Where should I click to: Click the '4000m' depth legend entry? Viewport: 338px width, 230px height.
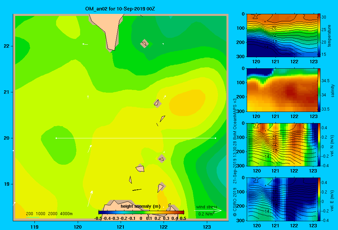pos(66,214)
